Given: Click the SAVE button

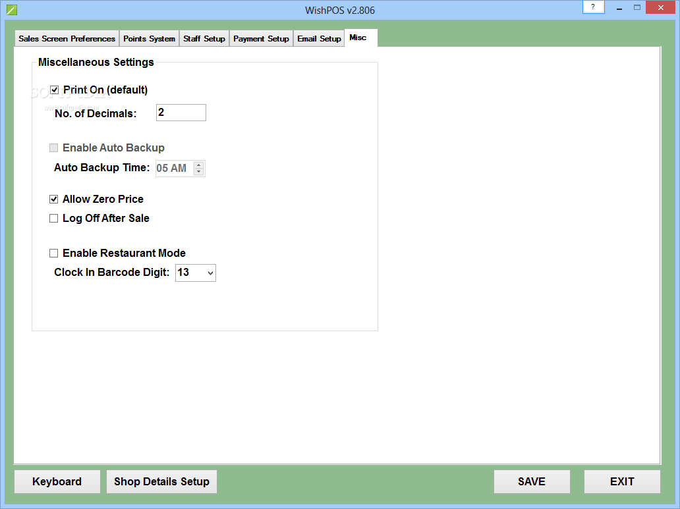Looking at the screenshot, I should (532, 482).
